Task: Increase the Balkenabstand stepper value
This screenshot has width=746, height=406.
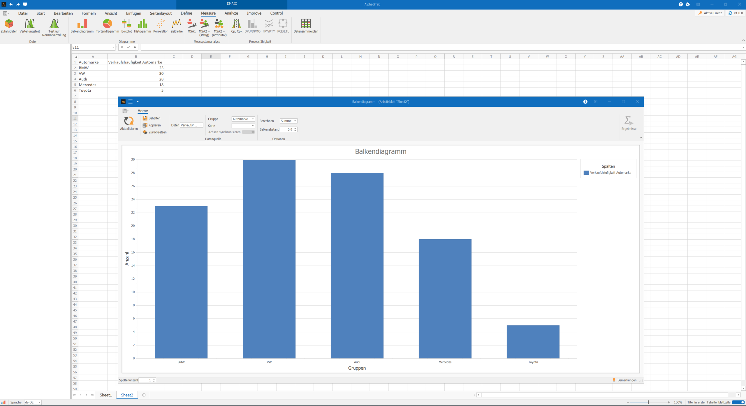Action: (295, 128)
